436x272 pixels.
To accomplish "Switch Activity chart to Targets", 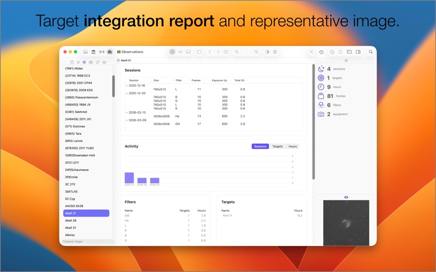I will tap(277, 146).
